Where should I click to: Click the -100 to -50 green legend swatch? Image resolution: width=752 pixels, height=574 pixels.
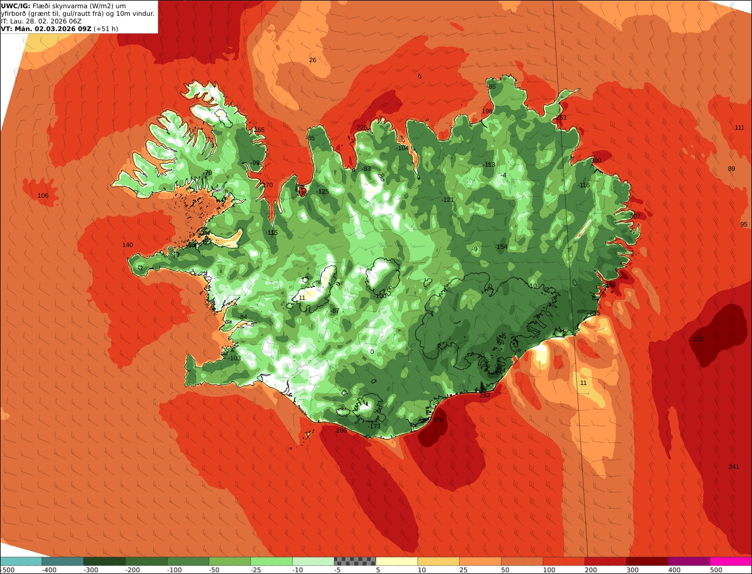188,561
